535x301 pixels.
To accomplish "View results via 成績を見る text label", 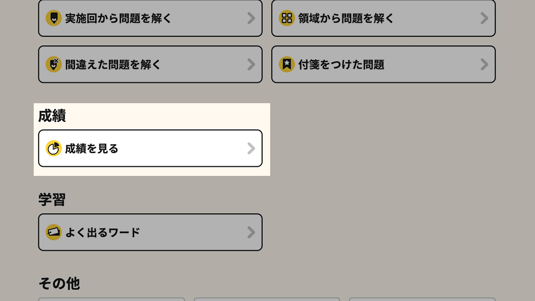I will coord(91,149).
